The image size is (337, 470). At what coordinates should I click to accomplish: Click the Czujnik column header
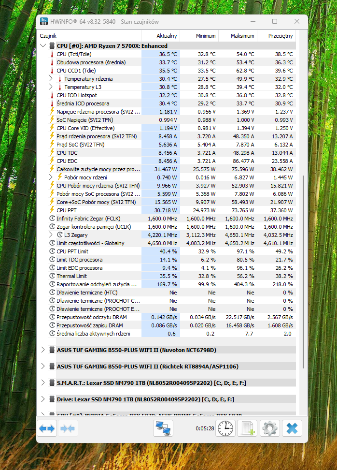[x=89, y=36]
